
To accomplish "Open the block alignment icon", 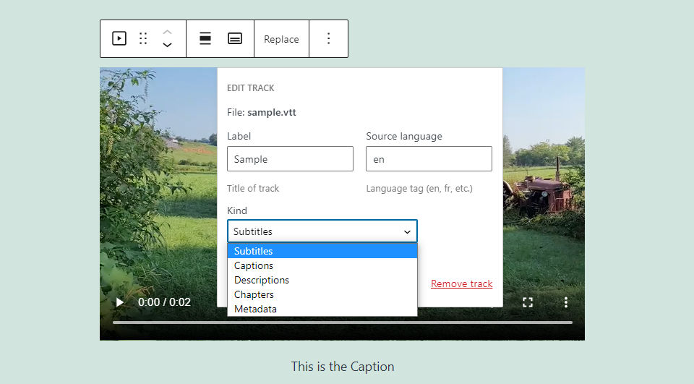I will point(205,39).
